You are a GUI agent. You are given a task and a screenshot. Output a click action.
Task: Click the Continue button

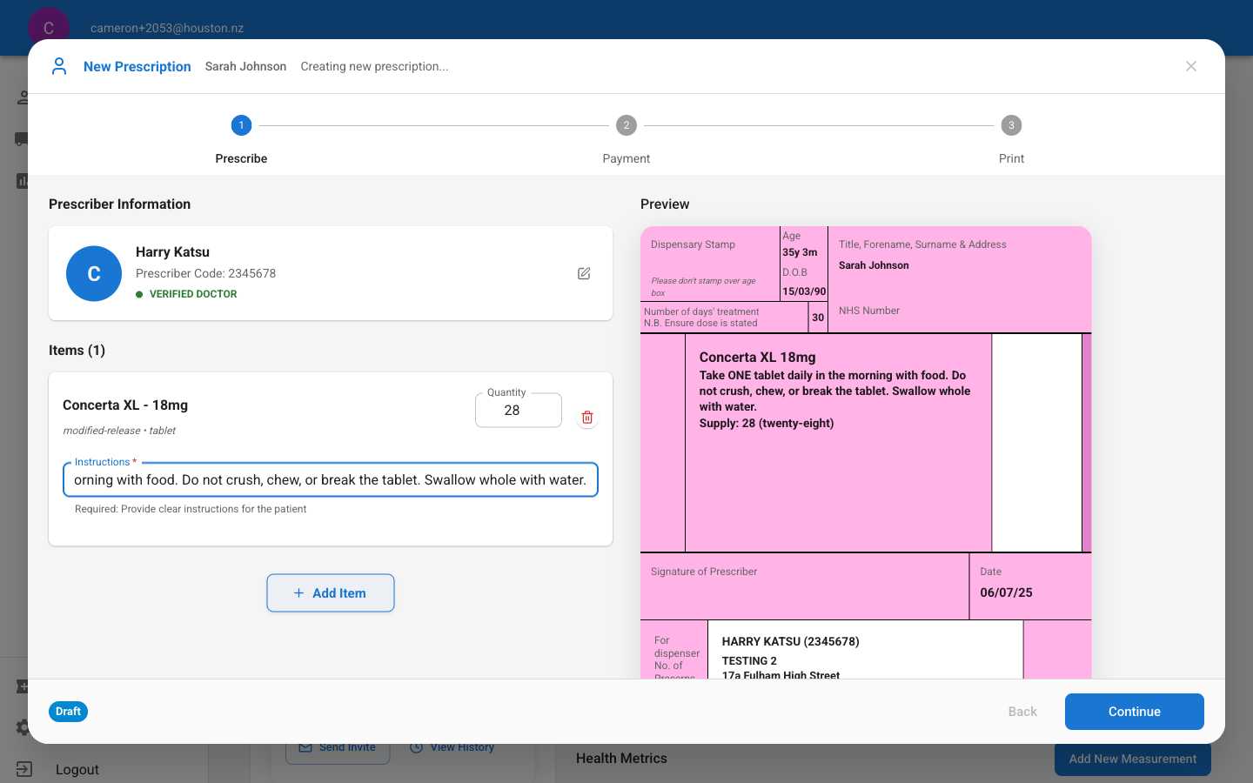click(1135, 712)
